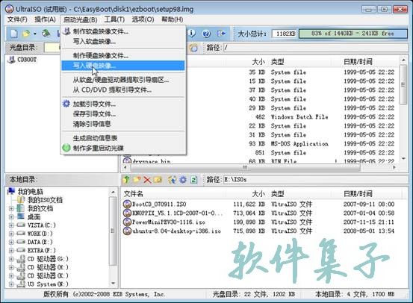Click the floppy icon beside 制作软盘映像文件

click(x=67, y=31)
